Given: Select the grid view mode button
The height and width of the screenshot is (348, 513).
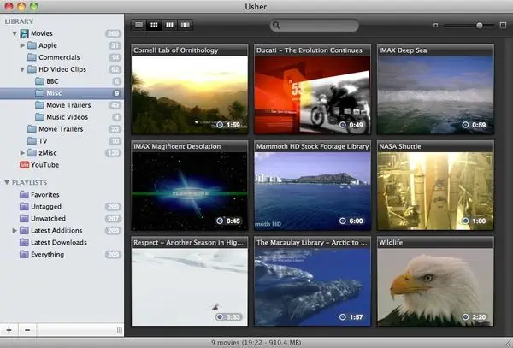Looking at the screenshot, I should coord(154,25).
